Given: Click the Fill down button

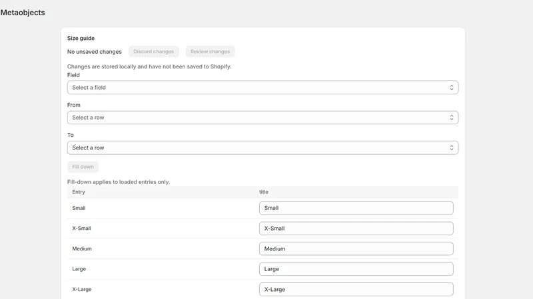Looking at the screenshot, I should [83, 167].
